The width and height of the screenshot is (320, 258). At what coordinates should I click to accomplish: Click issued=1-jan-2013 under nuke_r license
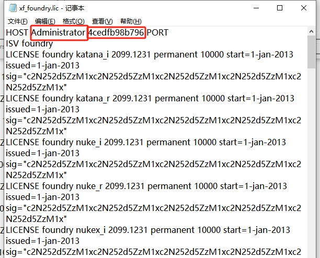point(42,197)
